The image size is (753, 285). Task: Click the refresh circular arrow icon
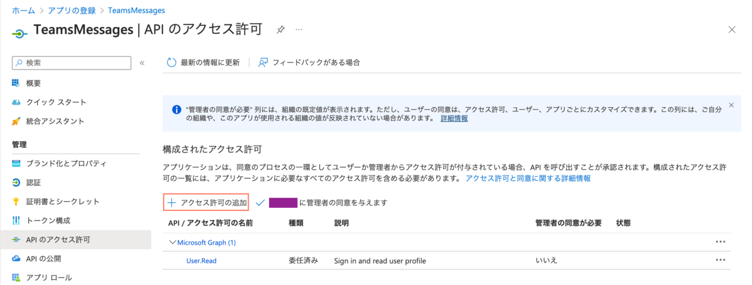point(171,63)
